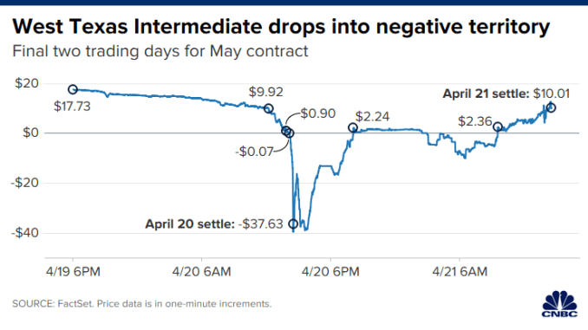Screen dimensions: 588x330
Task: Select the $9.92 data point circle
Action: pos(269,108)
